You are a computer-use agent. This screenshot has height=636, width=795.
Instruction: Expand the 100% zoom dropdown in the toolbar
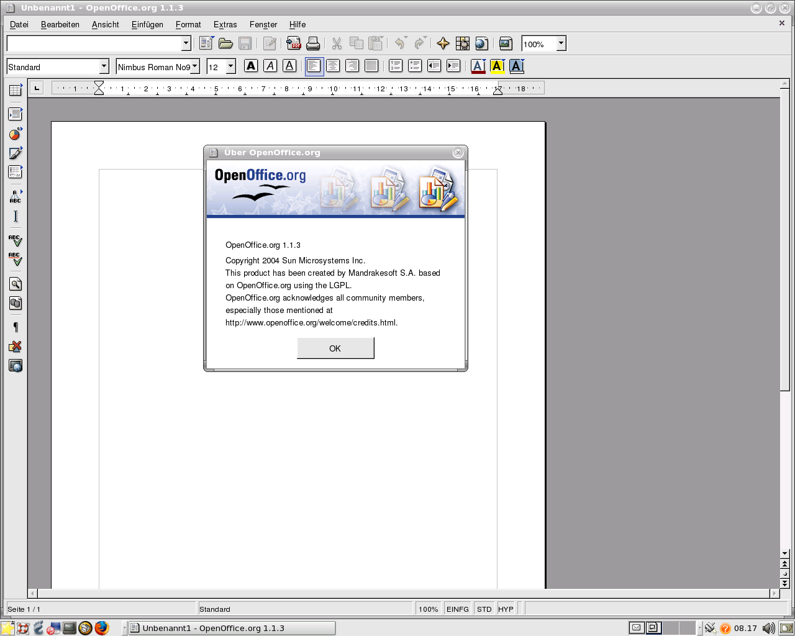pyautogui.click(x=561, y=43)
